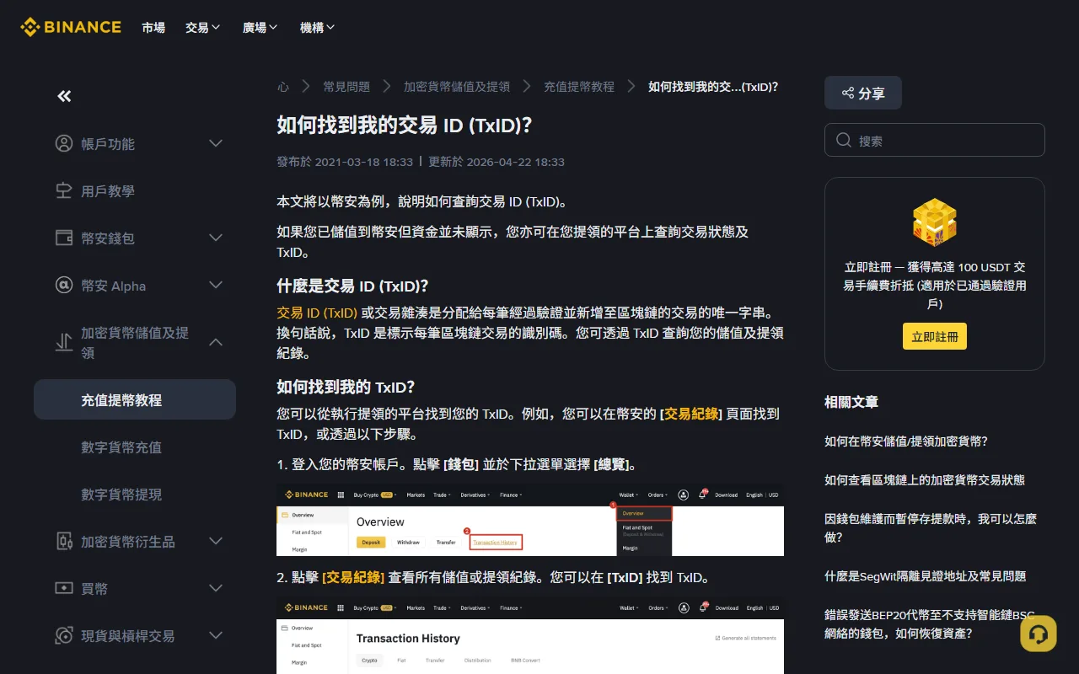Viewport: 1079px width, 674px height.
Task: Click the 幣安錢包 wallet icon
Action: [64, 238]
